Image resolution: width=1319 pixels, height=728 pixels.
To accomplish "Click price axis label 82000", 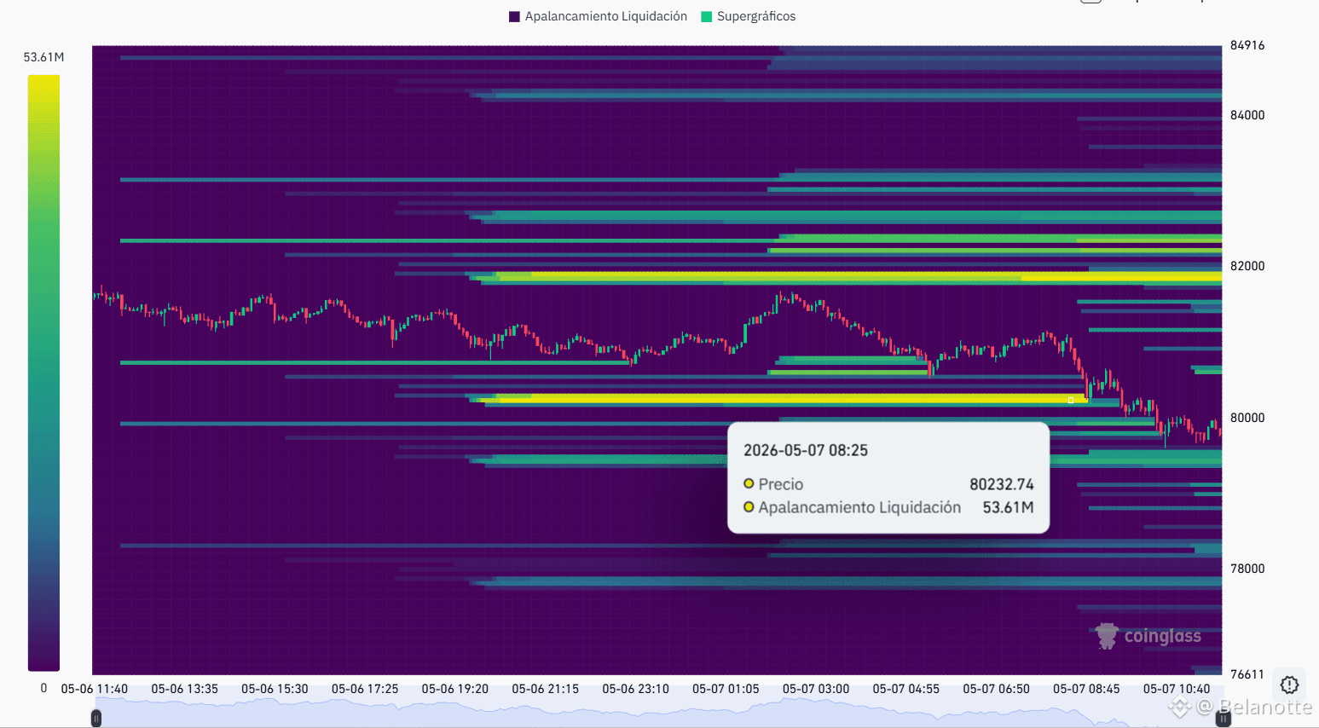I will click(x=1247, y=266).
